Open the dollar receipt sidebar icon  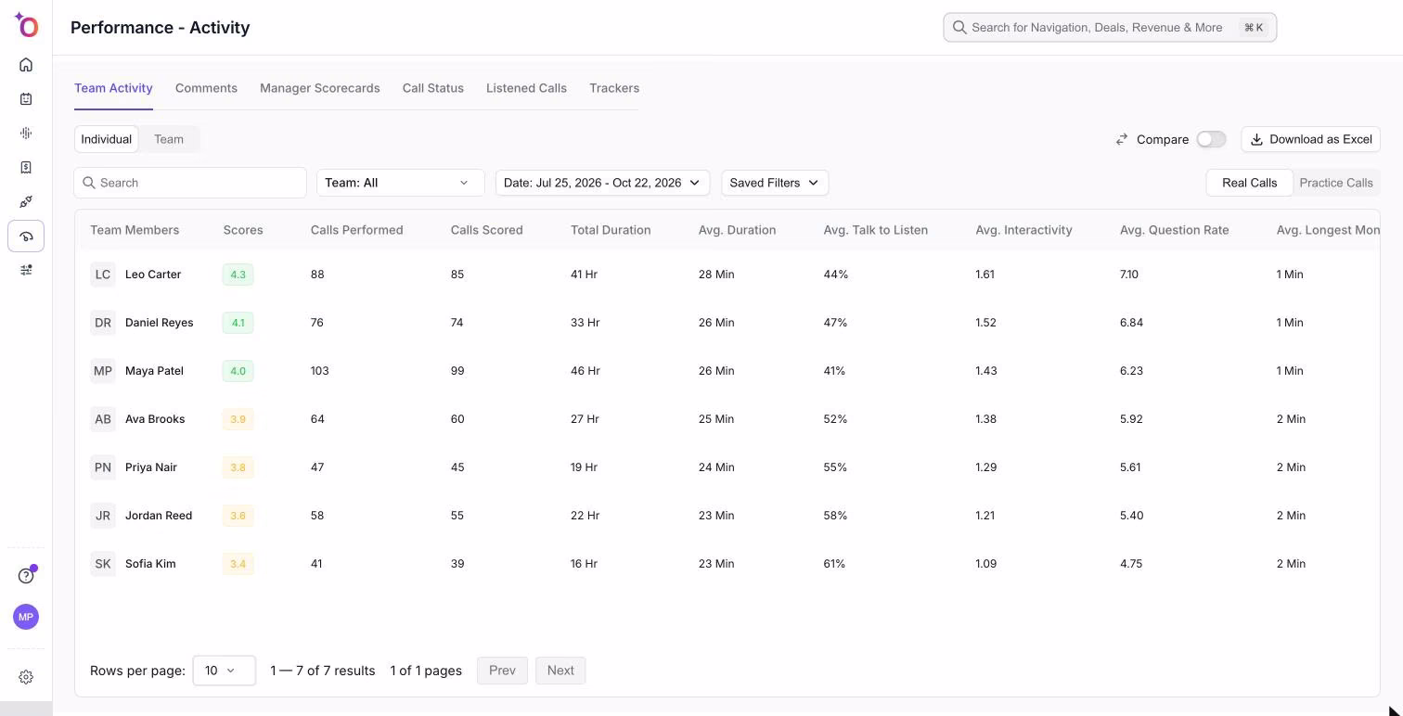pyautogui.click(x=26, y=168)
